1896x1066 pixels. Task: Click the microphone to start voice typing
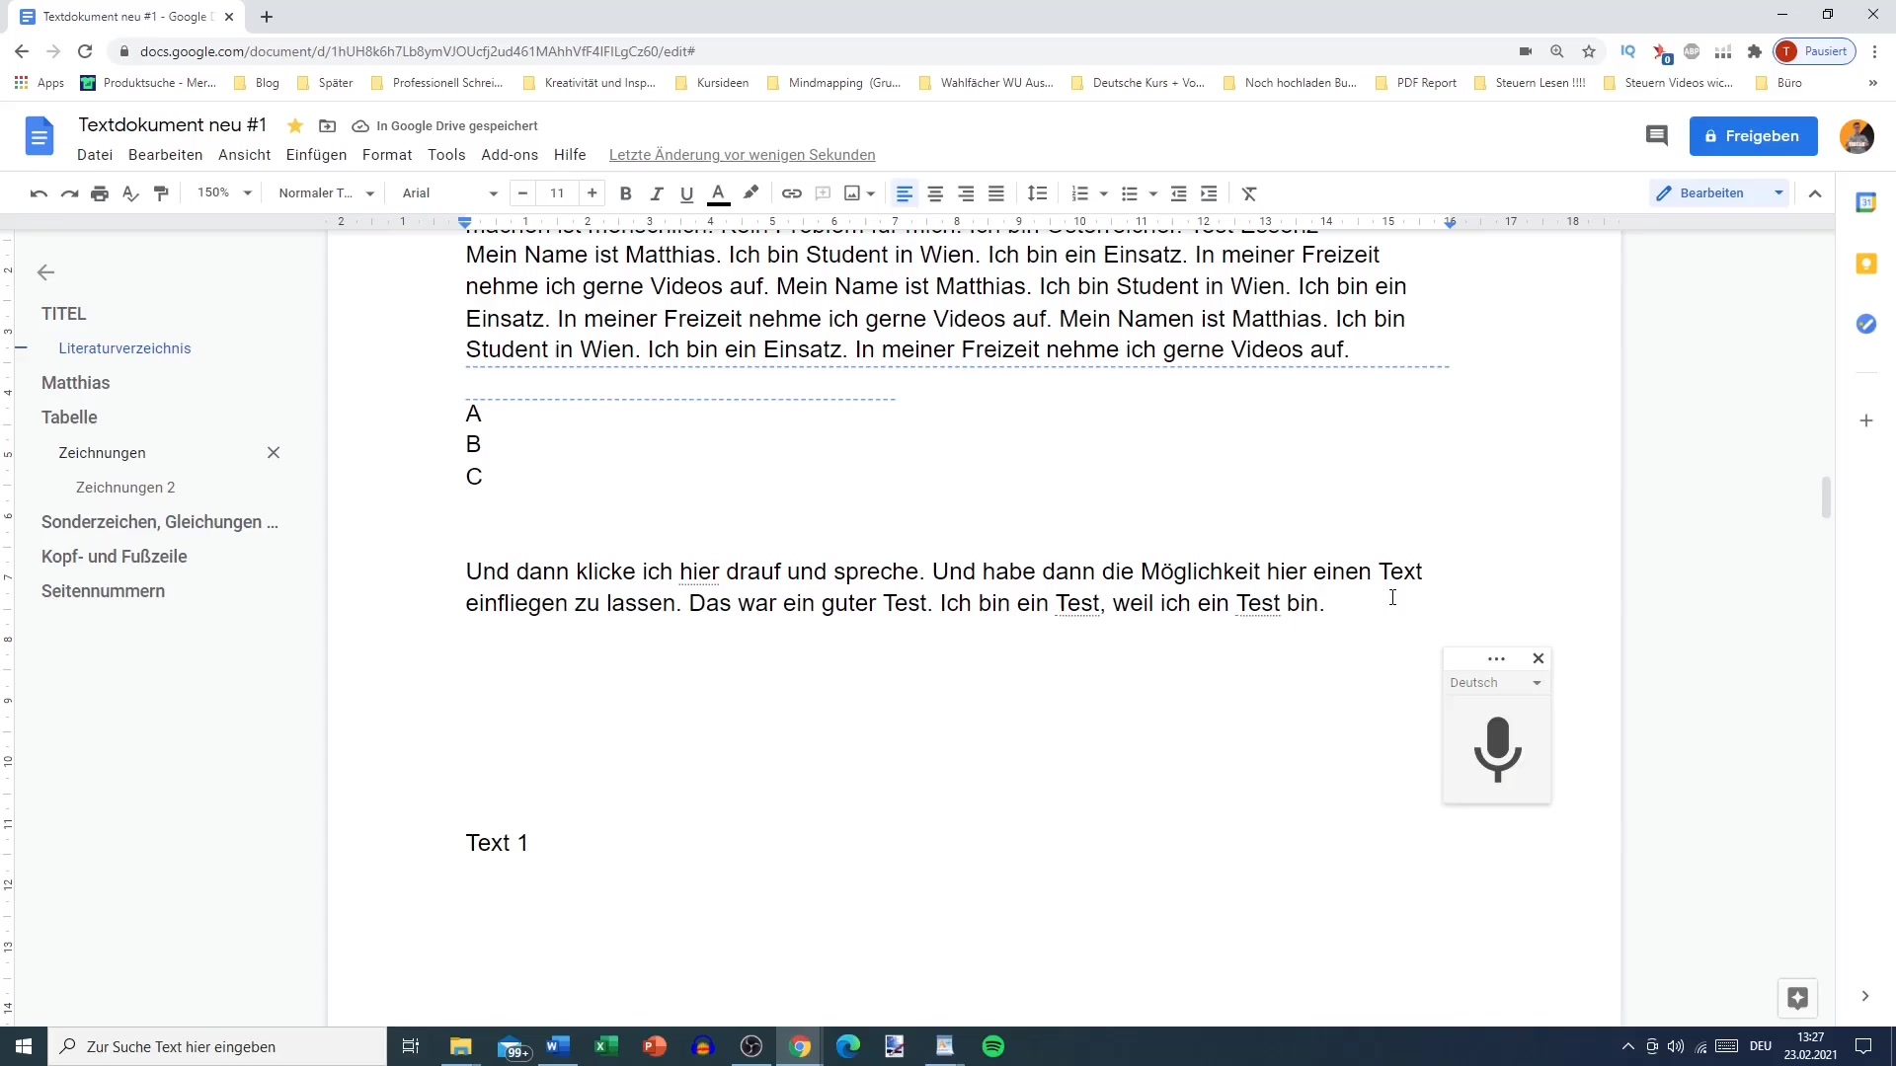(1497, 749)
